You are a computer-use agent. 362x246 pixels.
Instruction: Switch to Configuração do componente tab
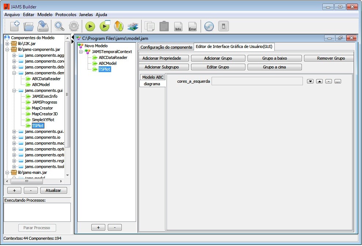point(166,47)
